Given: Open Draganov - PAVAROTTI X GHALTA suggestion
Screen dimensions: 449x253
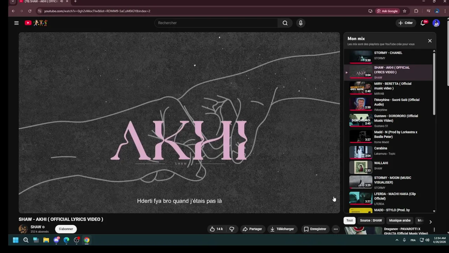Looking at the screenshot, I should point(406,231).
